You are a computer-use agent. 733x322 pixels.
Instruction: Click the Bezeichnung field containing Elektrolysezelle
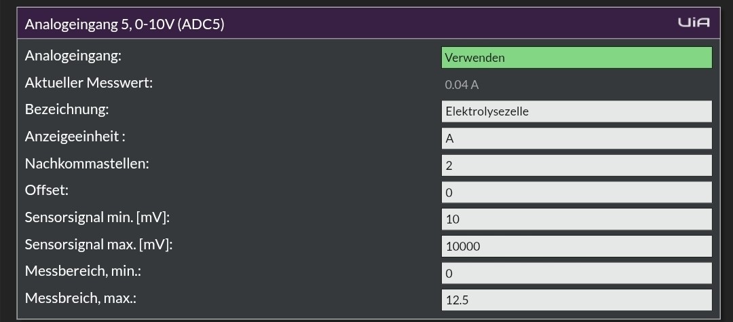(x=577, y=111)
